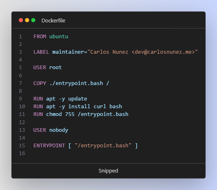Viewport: 217px width, 190px height.
Task: Click RUN before apt -y update
Action: click(38, 99)
